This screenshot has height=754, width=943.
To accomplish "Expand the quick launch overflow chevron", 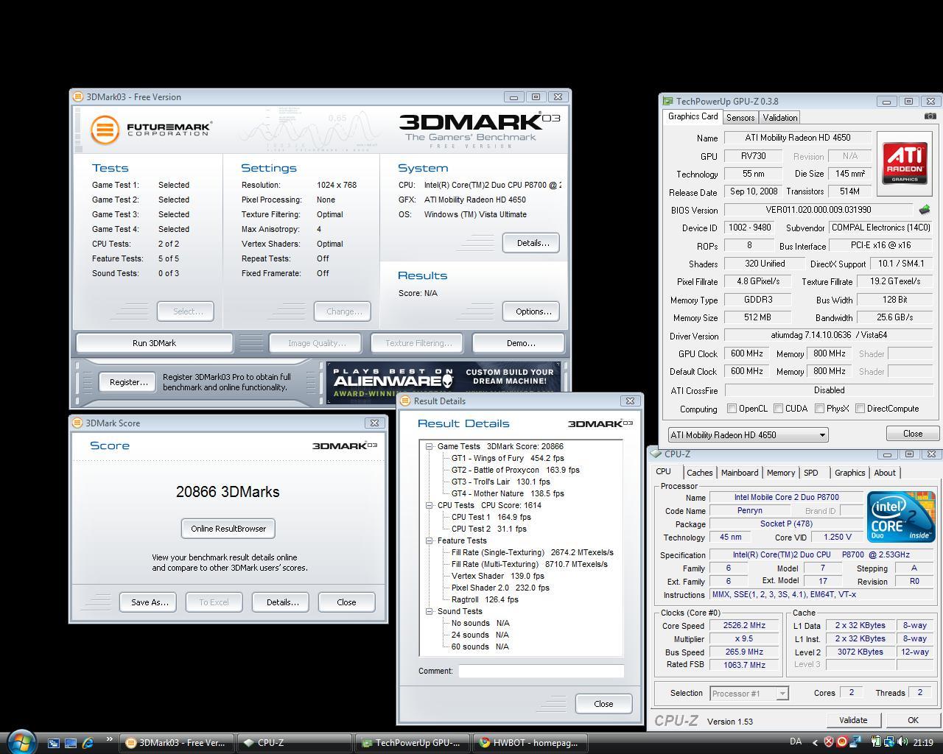I will point(109,739).
